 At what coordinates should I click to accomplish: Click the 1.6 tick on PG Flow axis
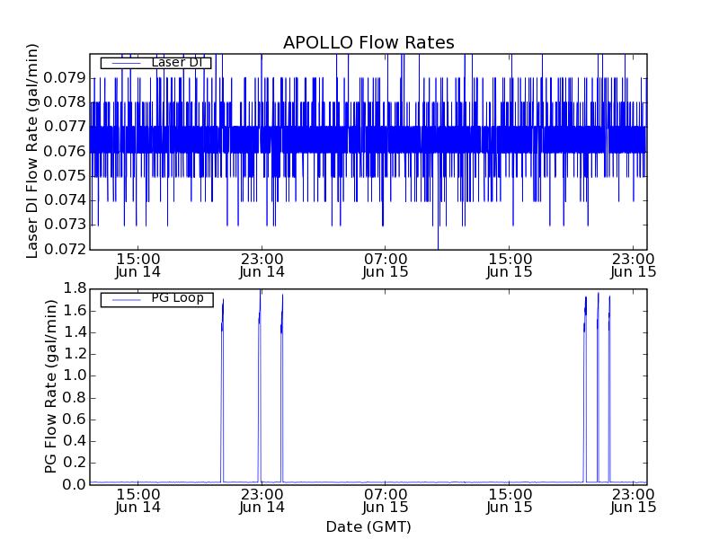[75, 311]
